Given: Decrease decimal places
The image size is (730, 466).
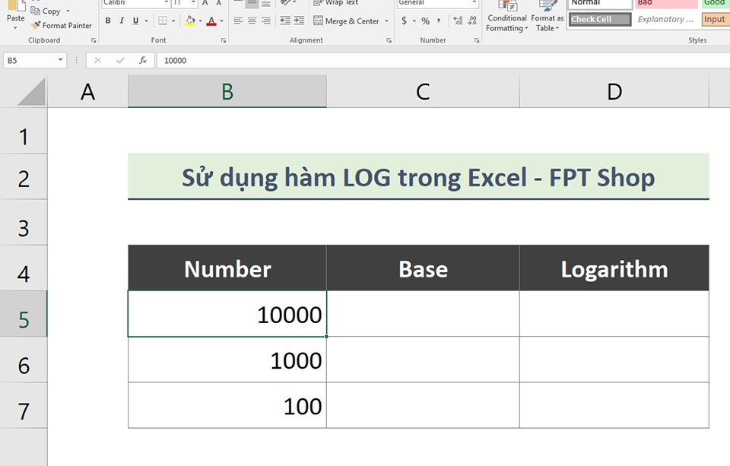Looking at the screenshot, I should [x=472, y=21].
